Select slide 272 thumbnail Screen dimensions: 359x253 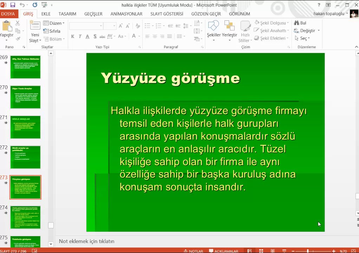coord(25,157)
